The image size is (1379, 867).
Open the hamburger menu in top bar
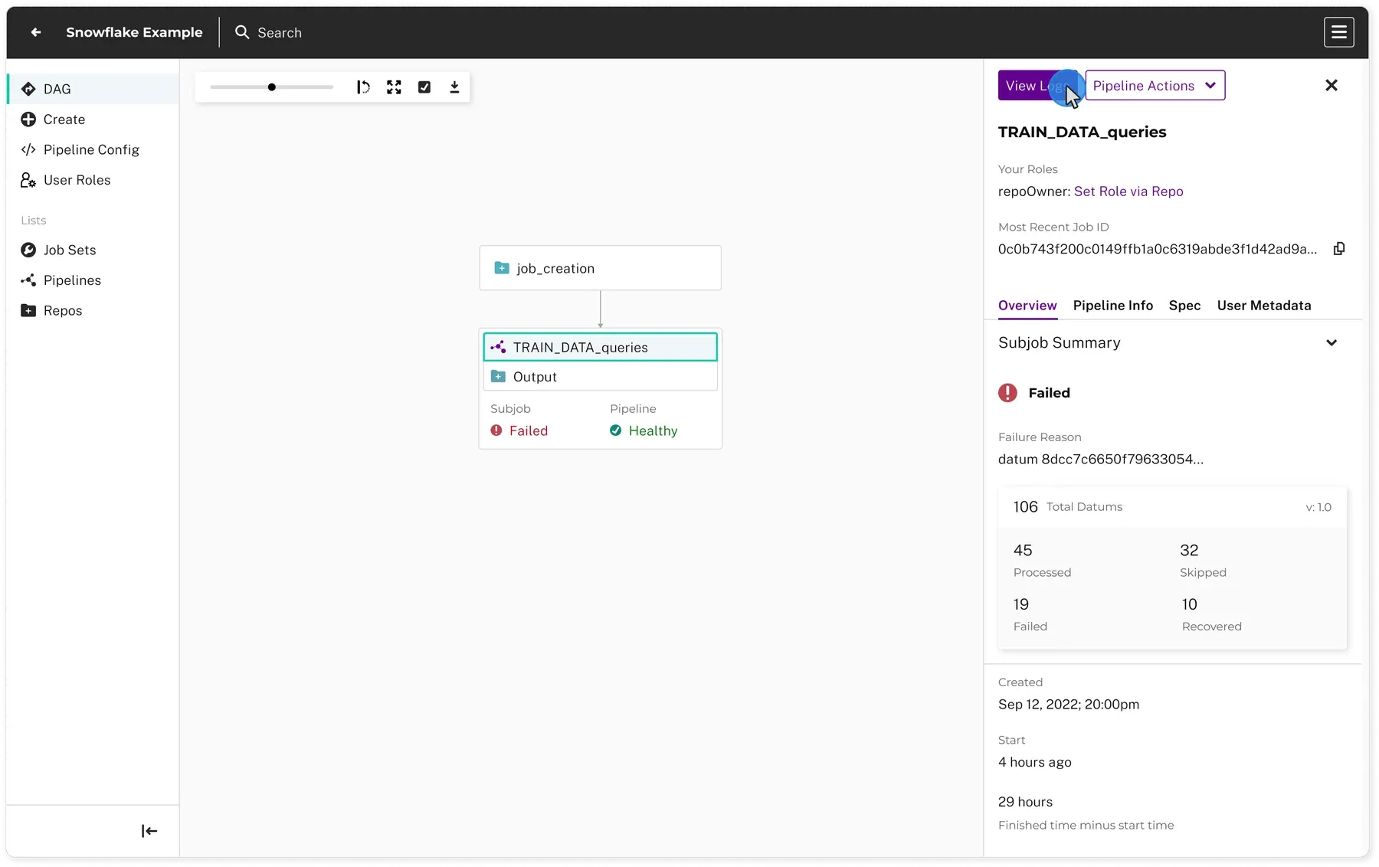pyautogui.click(x=1338, y=32)
